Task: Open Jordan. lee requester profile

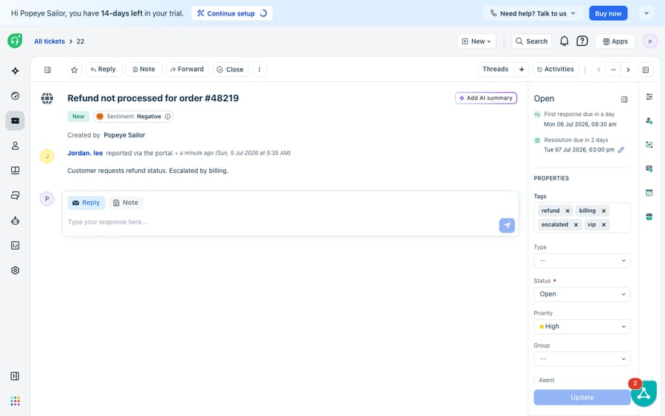Action: [85, 153]
